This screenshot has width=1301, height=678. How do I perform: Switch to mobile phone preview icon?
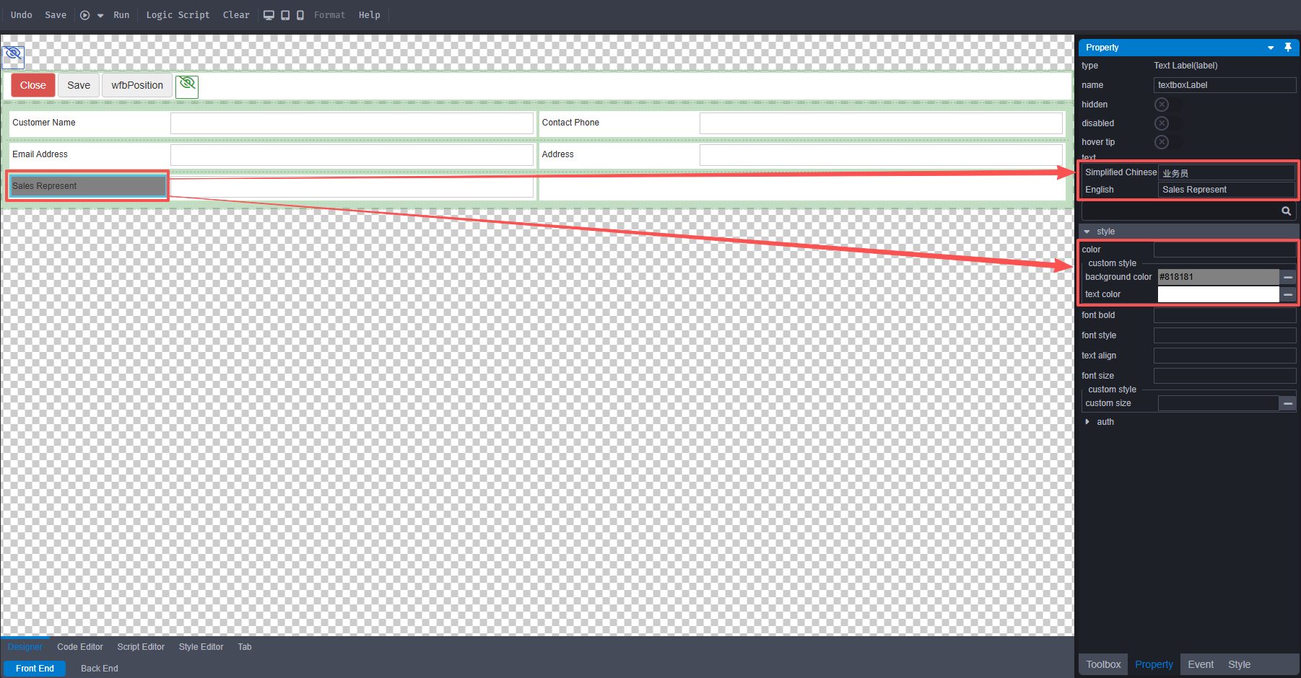(300, 15)
